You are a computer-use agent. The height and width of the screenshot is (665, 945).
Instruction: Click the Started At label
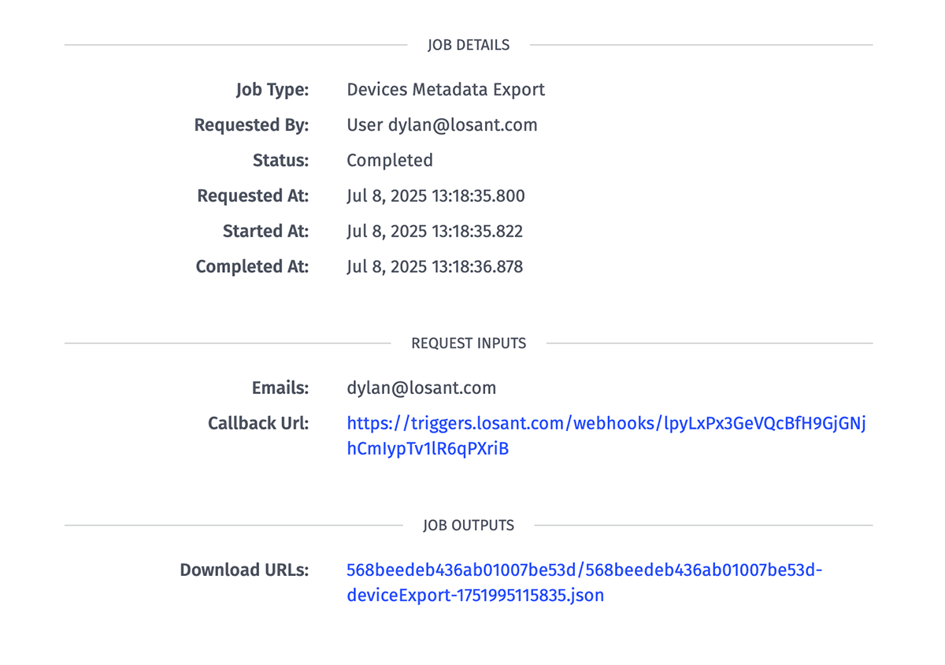click(265, 232)
